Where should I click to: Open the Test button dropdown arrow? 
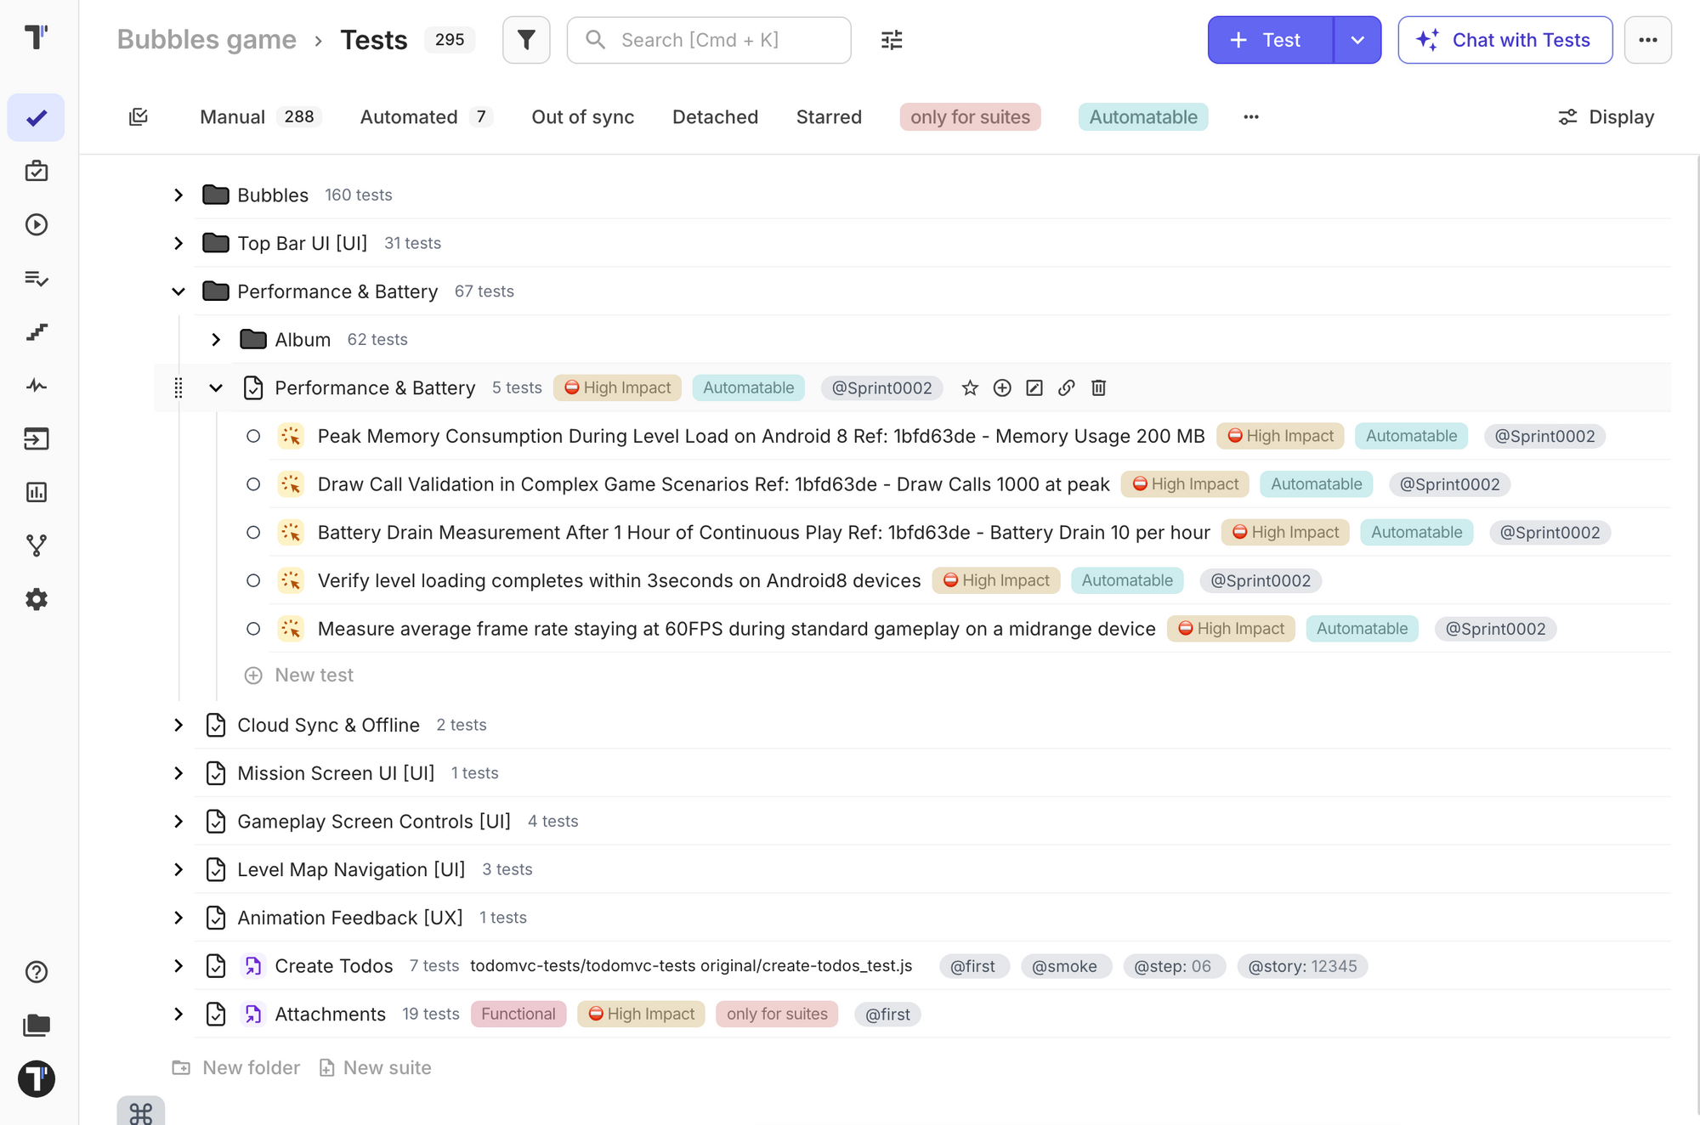click(x=1357, y=40)
